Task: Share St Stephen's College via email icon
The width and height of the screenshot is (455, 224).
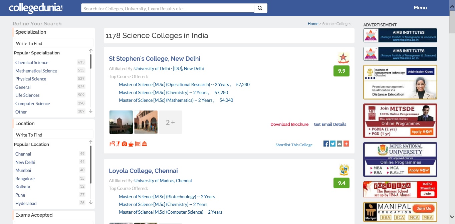Action: point(339,144)
